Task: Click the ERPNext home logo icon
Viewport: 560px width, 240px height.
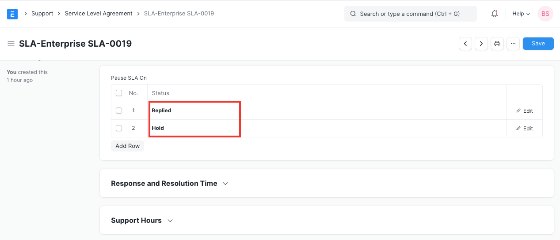Action: coord(12,14)
